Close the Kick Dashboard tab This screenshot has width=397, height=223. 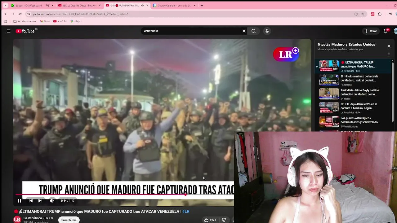(x=52, y=6)
